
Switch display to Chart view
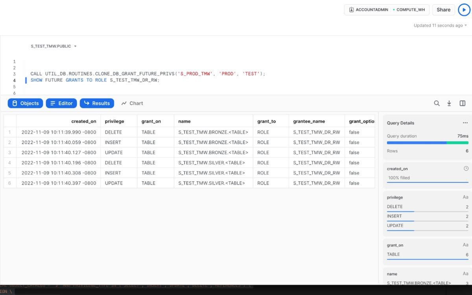tap(132, 103)
